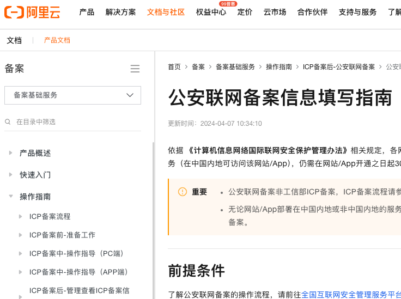Click the sidebar vertical scrollbar
401x299 pixels.
coord(153,218)
